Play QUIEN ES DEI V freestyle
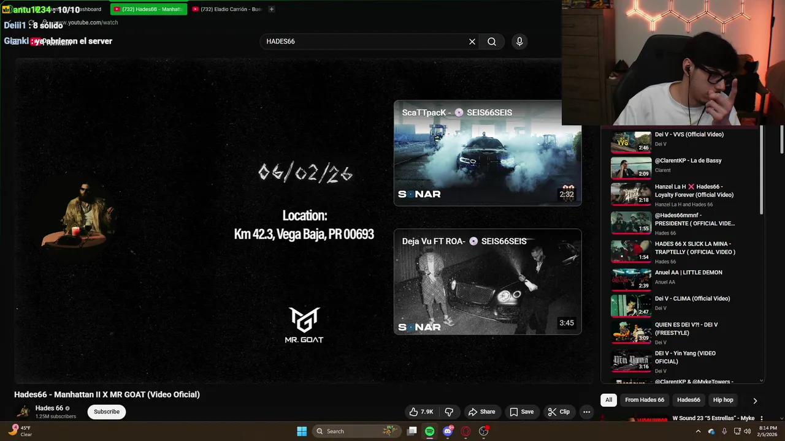This screenshot has width=785, height=441. point(686,329)
